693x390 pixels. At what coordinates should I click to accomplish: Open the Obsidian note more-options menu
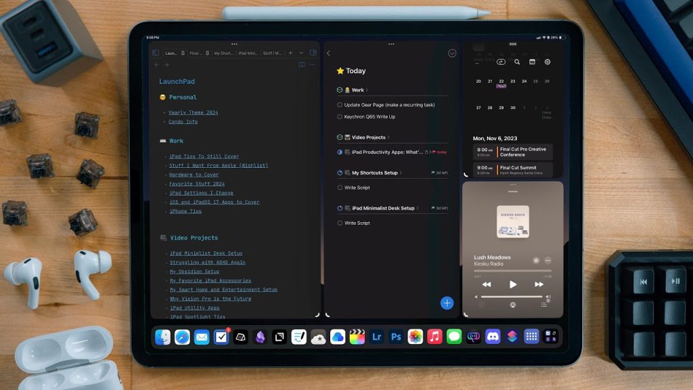(313, 64)
